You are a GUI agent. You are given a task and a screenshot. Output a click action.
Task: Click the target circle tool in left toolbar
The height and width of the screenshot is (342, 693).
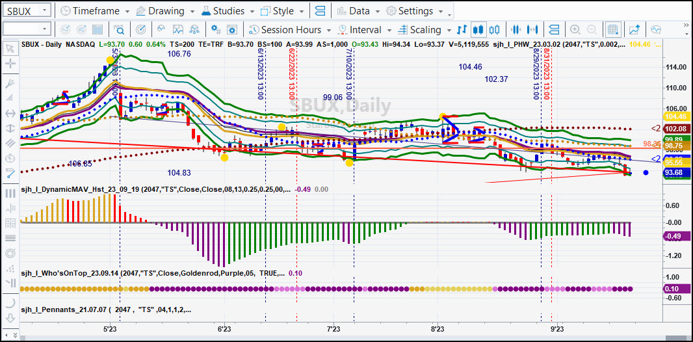click(x=10, y=253)
